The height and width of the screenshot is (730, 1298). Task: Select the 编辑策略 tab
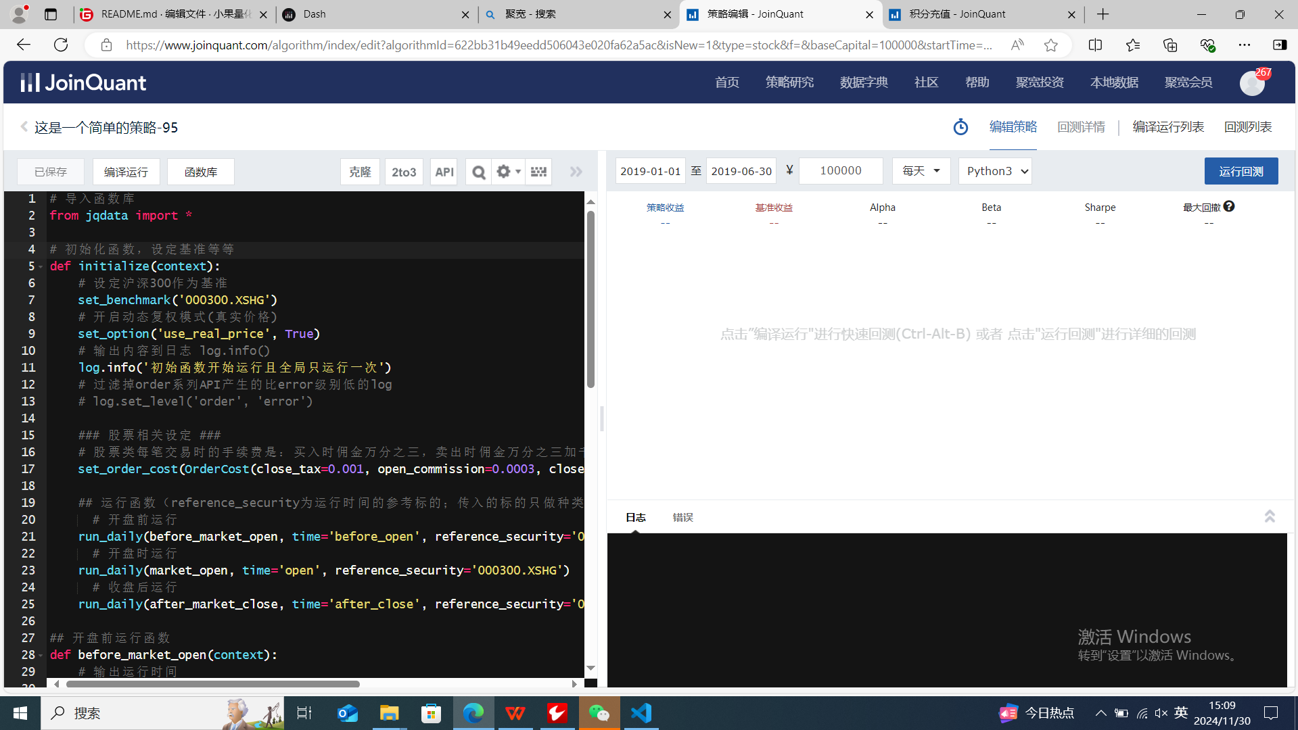pyautogui.click(x=1013, y=127)
